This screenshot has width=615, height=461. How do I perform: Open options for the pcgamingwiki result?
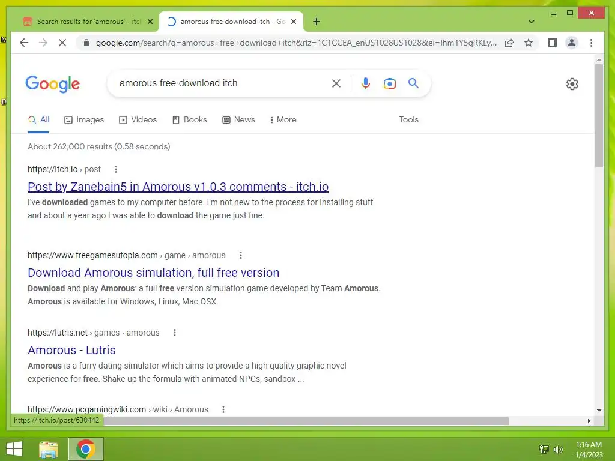pos(223,409)
